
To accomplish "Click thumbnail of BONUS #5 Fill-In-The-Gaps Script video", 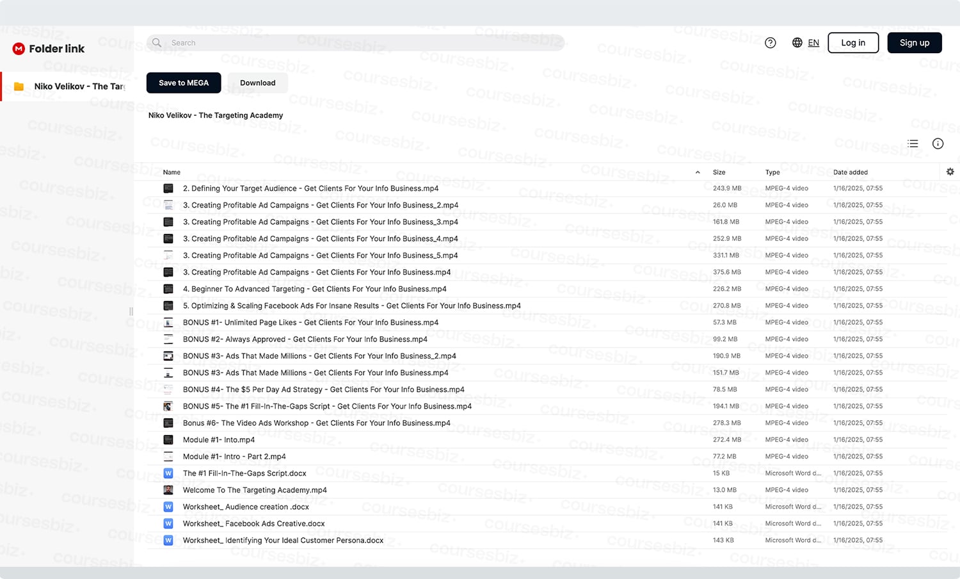I will click(168, 406).
